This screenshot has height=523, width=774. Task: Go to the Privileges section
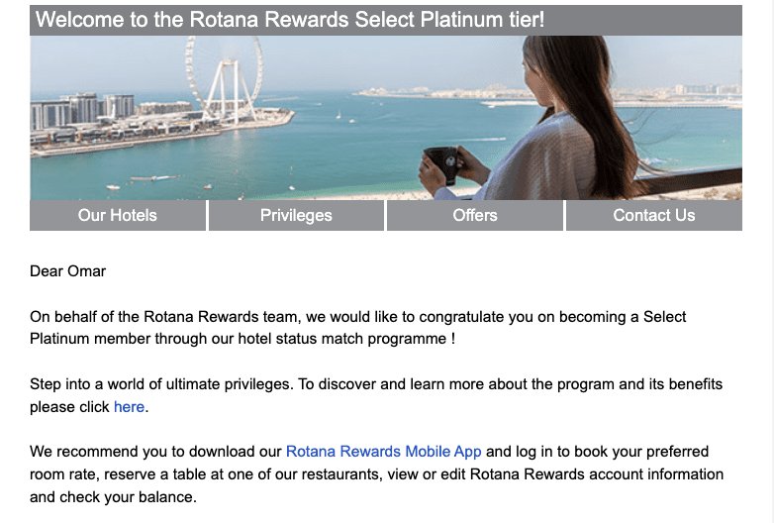pyautogui.click(x=296, y=215)
